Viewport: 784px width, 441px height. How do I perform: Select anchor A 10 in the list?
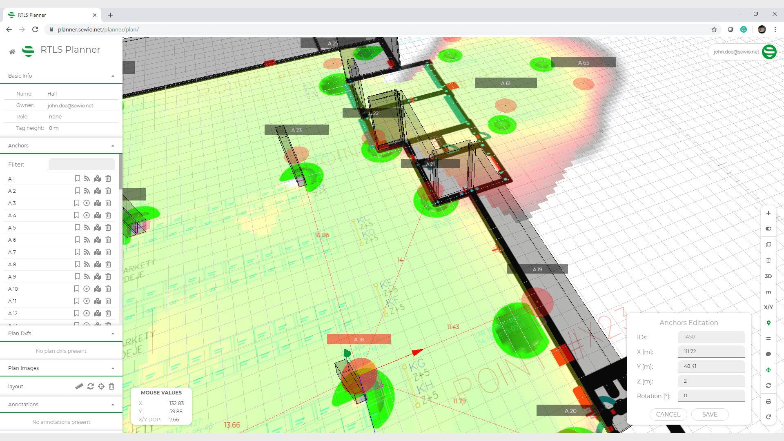[x=13, y=289]
